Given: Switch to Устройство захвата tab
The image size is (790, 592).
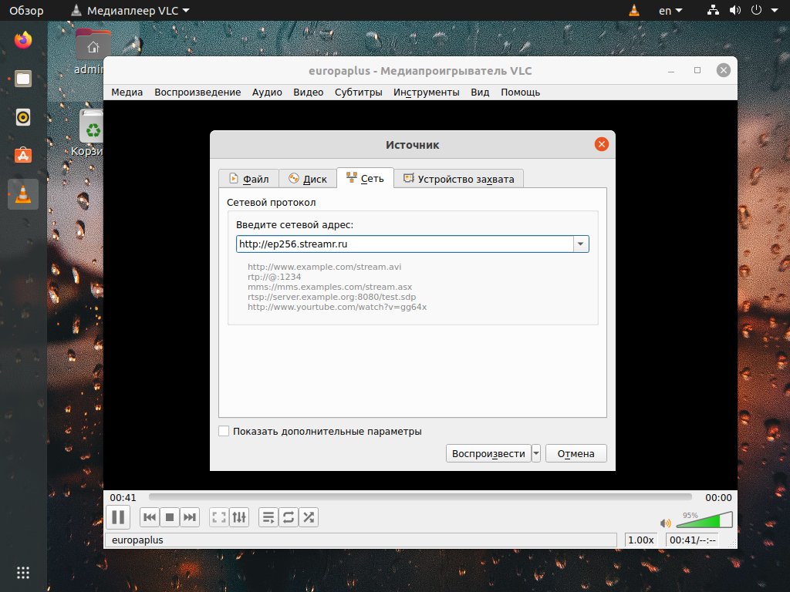Looking at the screenshot, I should [459, 179].
